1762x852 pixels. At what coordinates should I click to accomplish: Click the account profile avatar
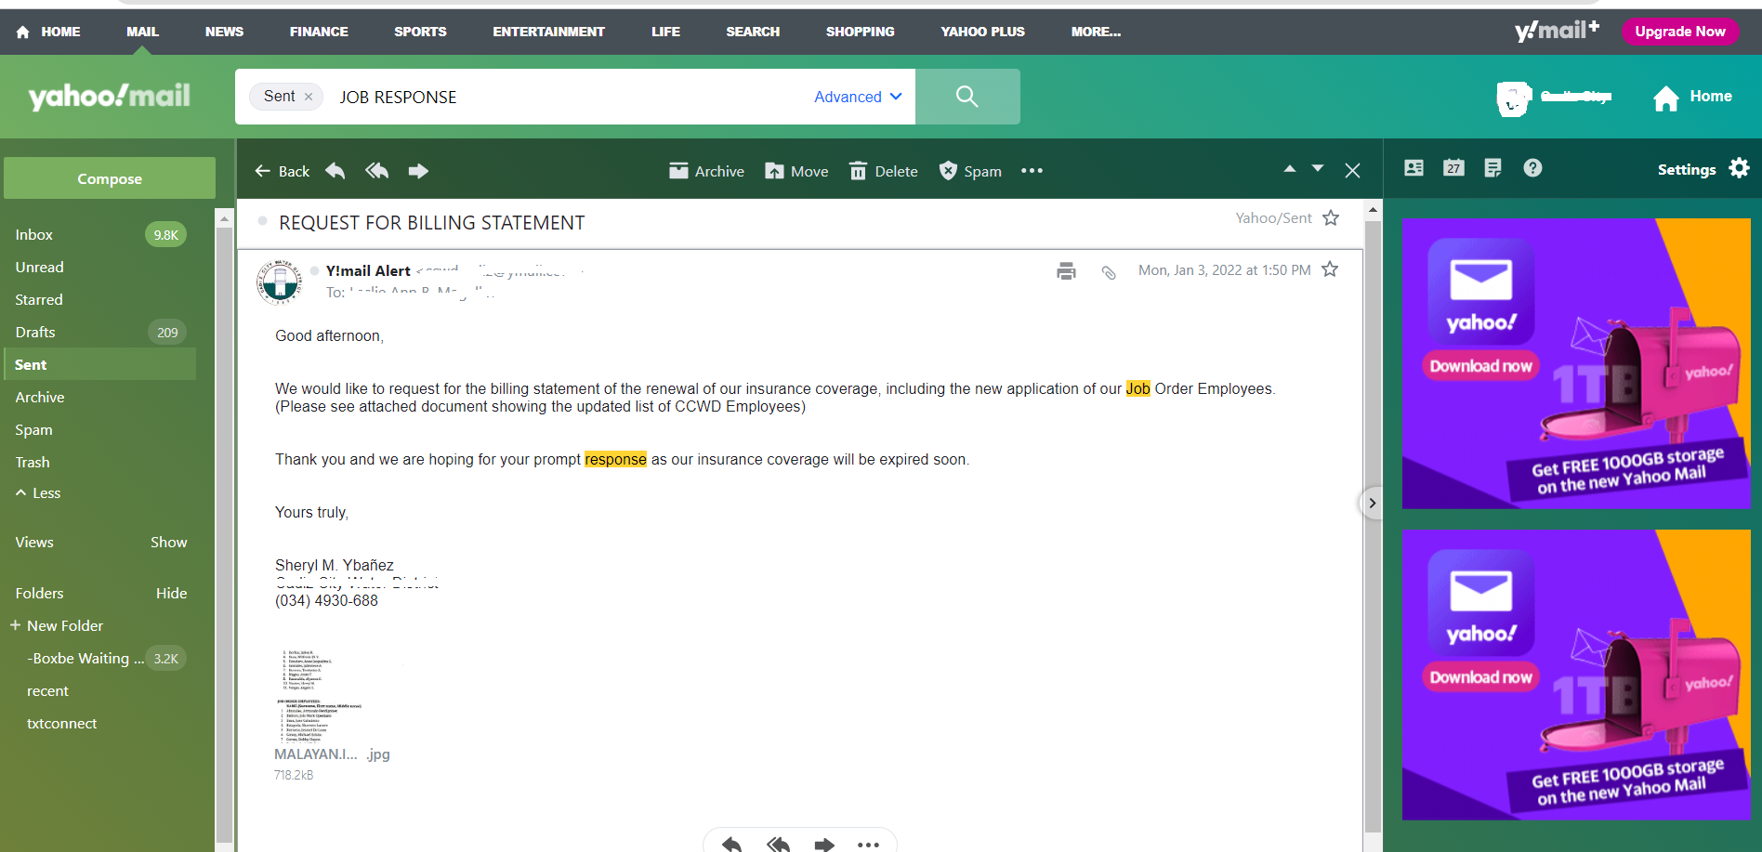point(1514,98)
